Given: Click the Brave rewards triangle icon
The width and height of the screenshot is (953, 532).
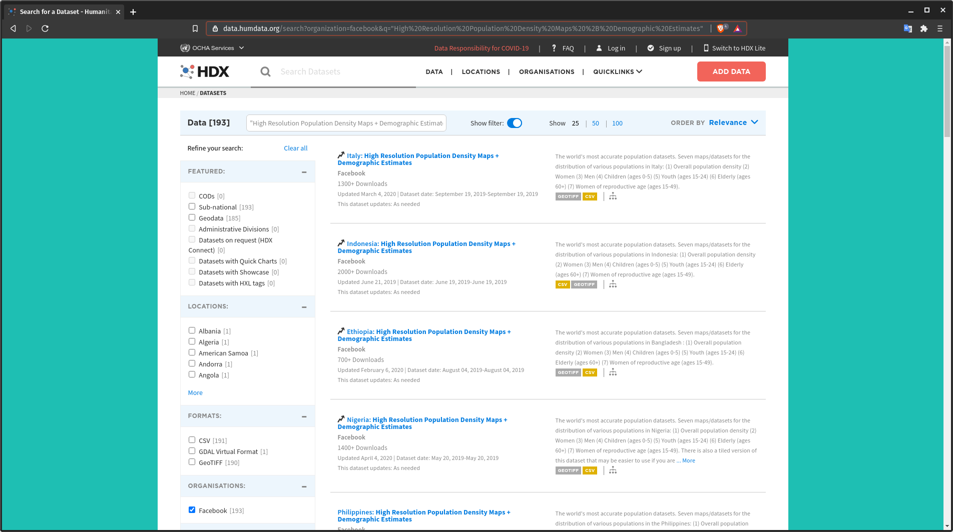Looking at the screenshot, I should tap(737, 28).
